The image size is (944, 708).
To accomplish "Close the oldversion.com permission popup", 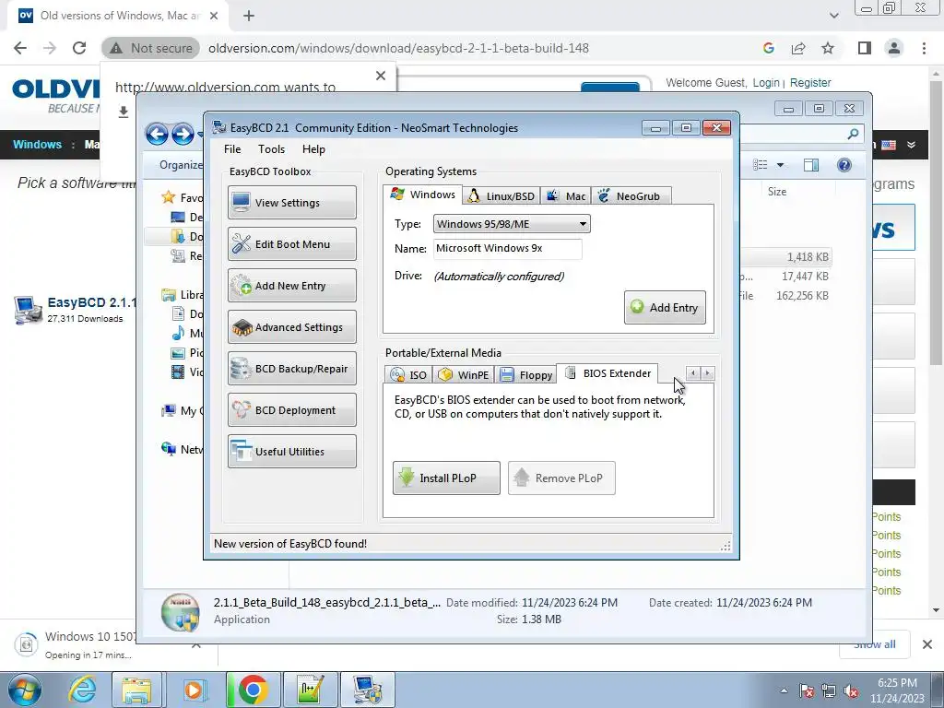I will 381,76.
